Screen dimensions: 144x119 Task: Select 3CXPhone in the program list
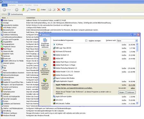pos(94,44)
